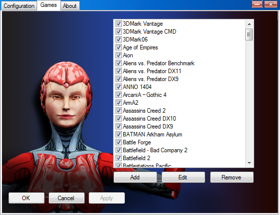Select the Battle Forge entry text
The height and width of the screenshot is (215, 280).
(x=137, y=142)
